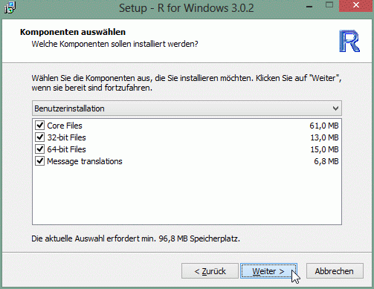Maximize the setup window

329,5
